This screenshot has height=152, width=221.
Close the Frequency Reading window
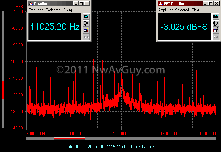click(x=87, y=4)
